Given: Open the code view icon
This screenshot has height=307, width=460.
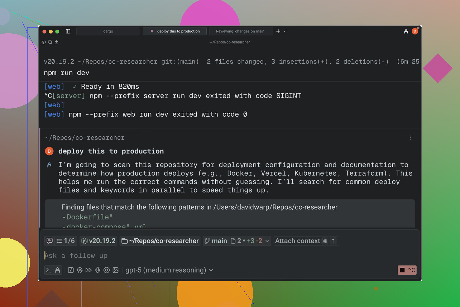Looking at the screenshot, I should pos(44,42).
